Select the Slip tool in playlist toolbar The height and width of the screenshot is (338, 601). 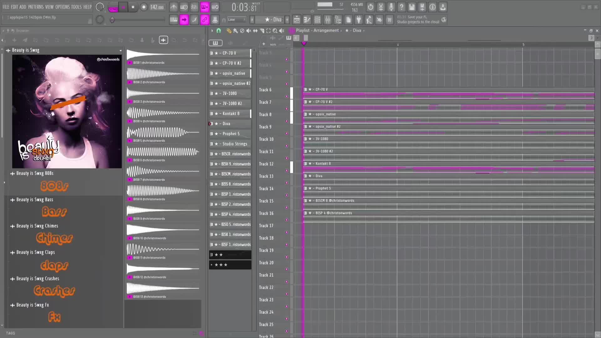click(255, 31)
